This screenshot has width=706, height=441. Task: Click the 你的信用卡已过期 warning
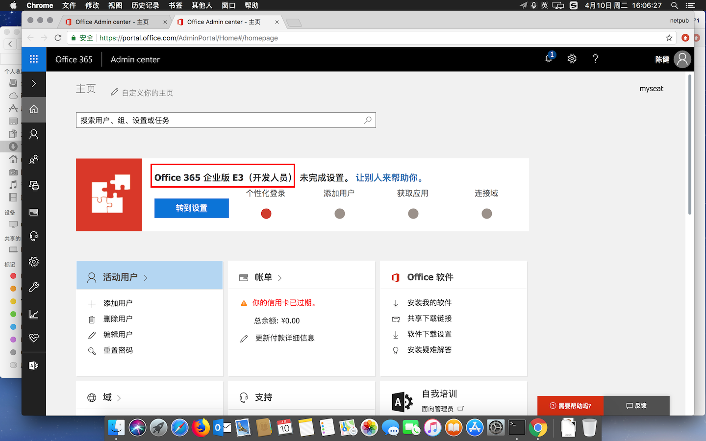point(284,303)
